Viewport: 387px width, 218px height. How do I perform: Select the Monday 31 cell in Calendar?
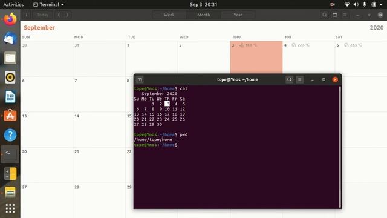pyautogui.click(x=99, y=59)
